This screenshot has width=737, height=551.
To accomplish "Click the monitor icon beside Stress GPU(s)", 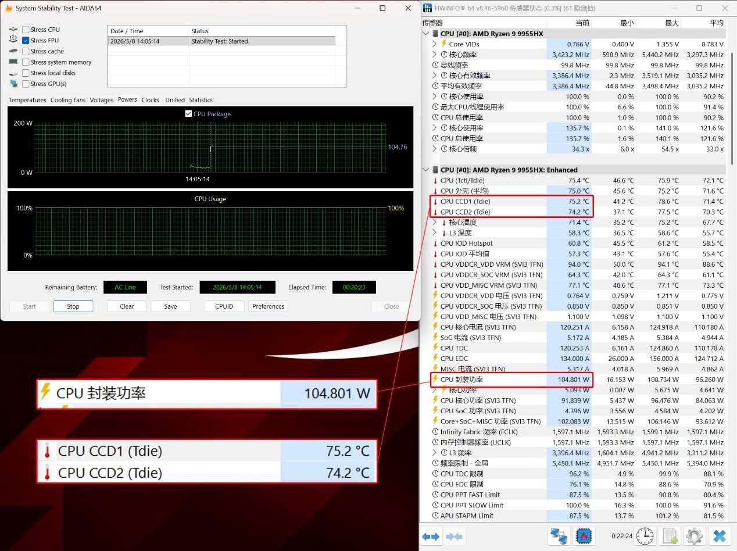I will (13, 84).
